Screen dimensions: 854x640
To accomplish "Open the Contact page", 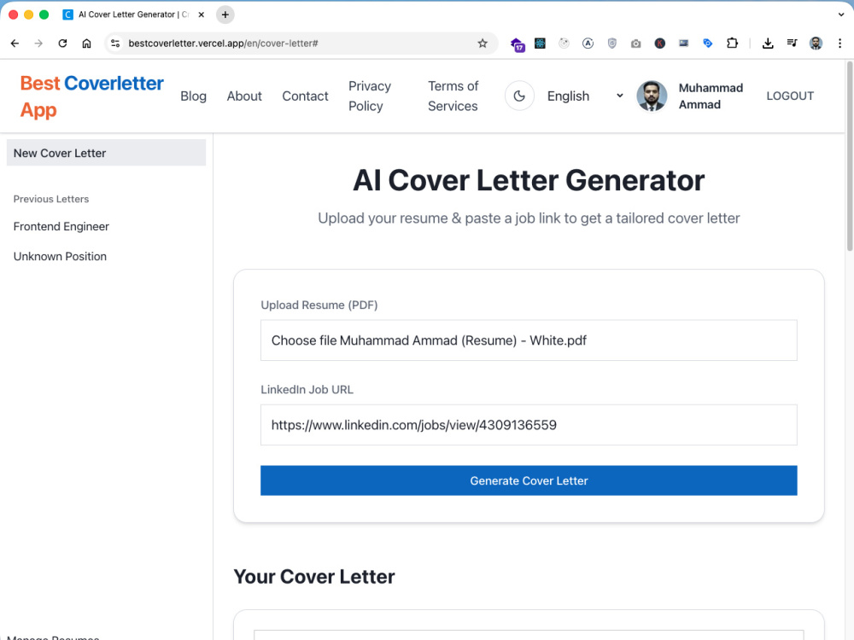I will (x=305, y=96).
